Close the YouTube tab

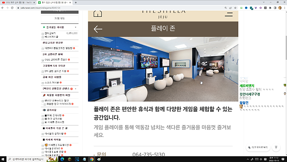point(34,3)
